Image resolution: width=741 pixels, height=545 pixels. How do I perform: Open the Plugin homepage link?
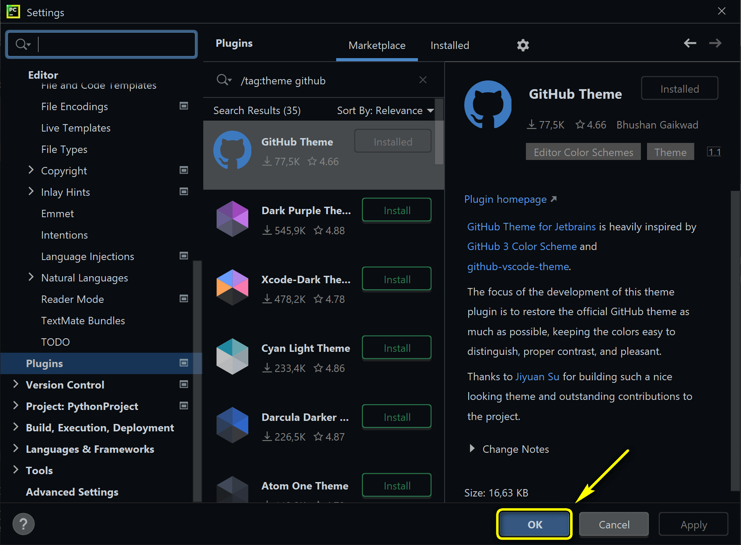click(505, 199)
